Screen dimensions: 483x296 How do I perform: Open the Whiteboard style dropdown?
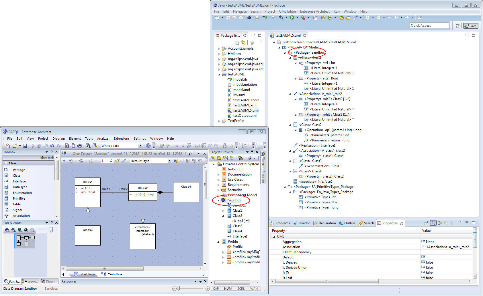(140, 146)
